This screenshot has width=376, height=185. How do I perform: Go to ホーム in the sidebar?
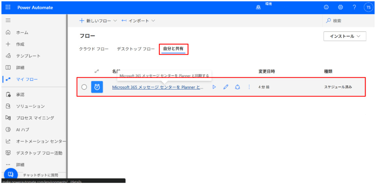pyautogui.click(x=22, y=32)
